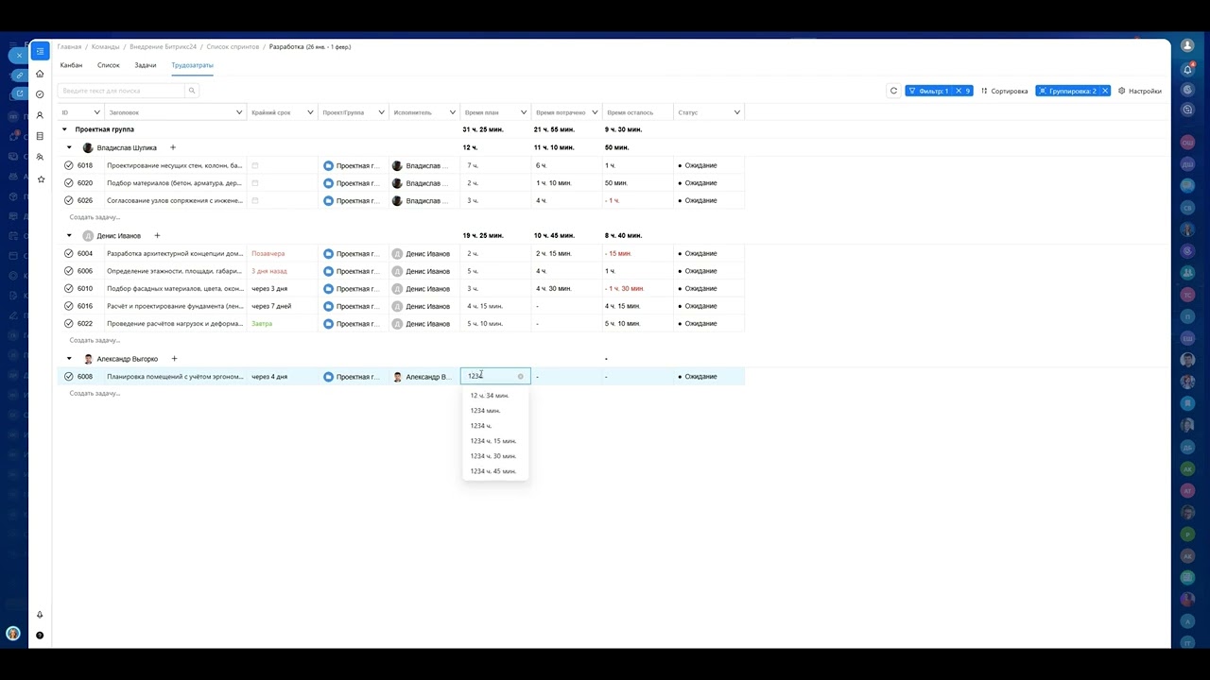Add a task for Денис Иванов with plus
The height and width of the screenshot is (680, 1210).
(x=157, y=235)
